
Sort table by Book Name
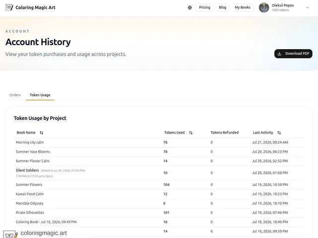pyautogui.click(x=41, y=133)
